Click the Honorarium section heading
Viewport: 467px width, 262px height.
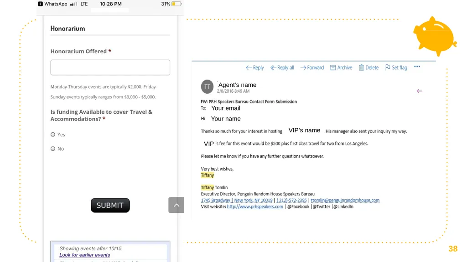point(67,29)
